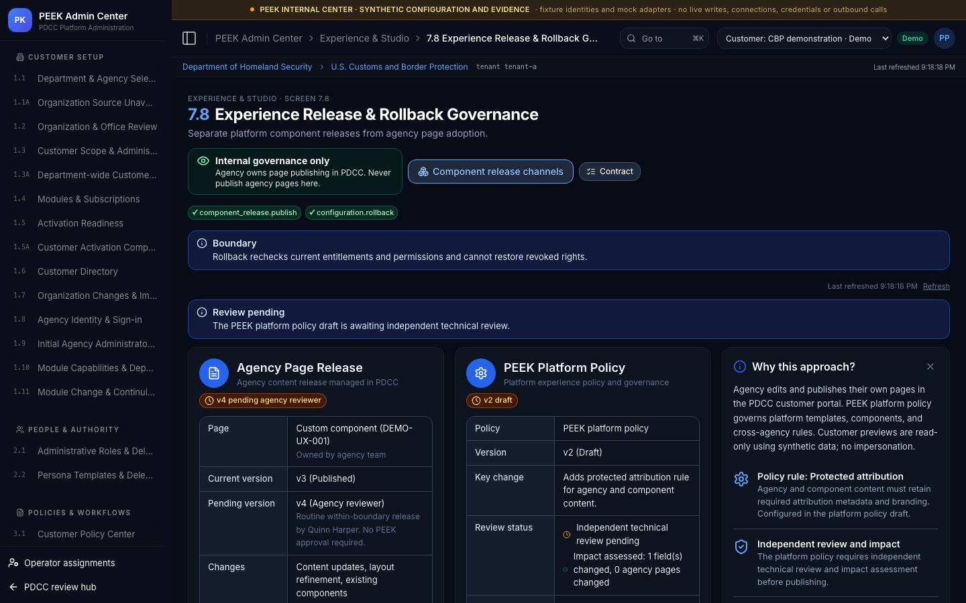The height and width of the screenshot is (603, 966).
Task: Open U.S. Customs and Border Protection link
Action: click(399, 67)
